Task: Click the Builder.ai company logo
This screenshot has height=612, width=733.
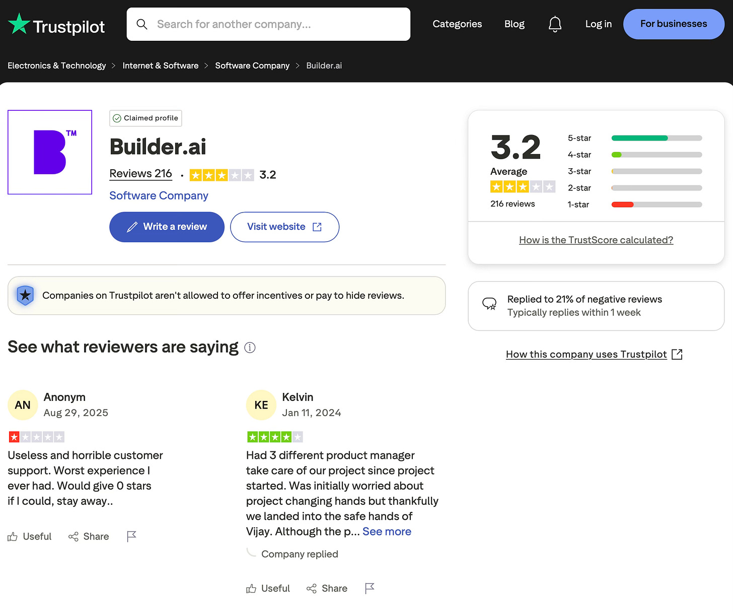Action: pyautogui.click(x=50, y=152)
